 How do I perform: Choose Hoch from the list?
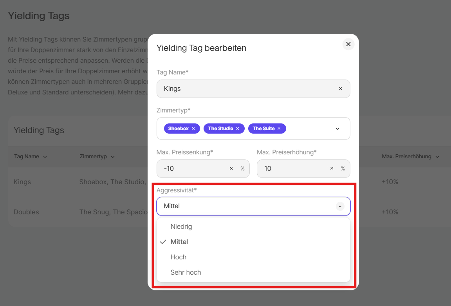point(179,257)
